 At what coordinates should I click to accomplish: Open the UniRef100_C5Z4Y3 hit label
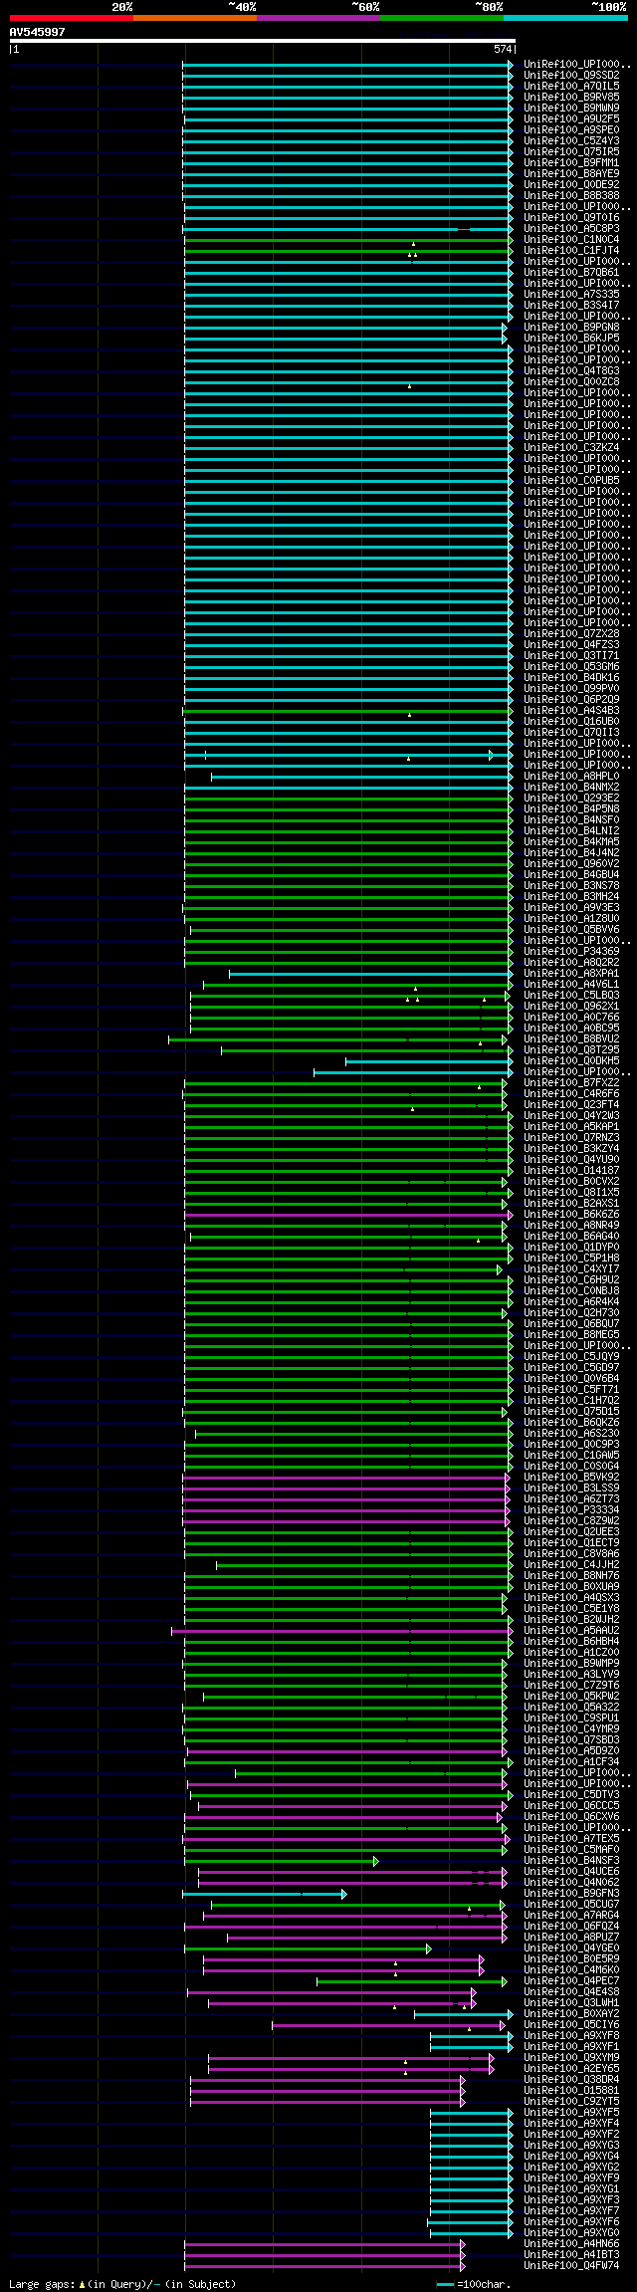click(571, 140)
